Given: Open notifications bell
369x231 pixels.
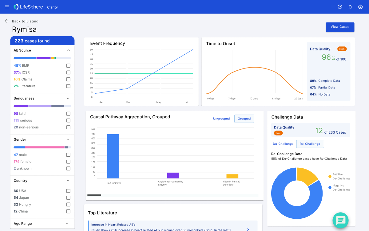Looking at the screenshot, I should click(x=350, y=7).
